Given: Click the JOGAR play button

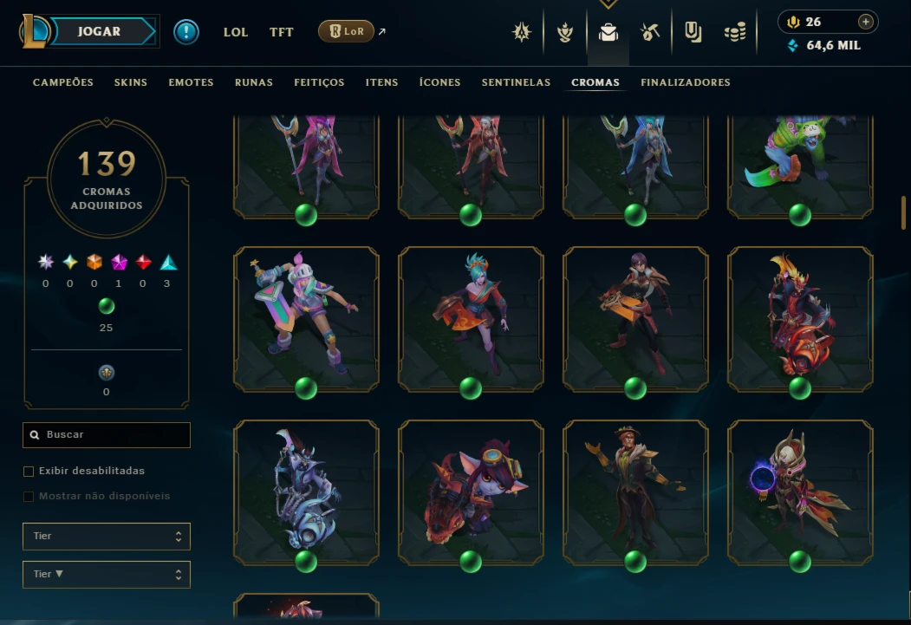Looking at the screenshot, I should [100, 31].
